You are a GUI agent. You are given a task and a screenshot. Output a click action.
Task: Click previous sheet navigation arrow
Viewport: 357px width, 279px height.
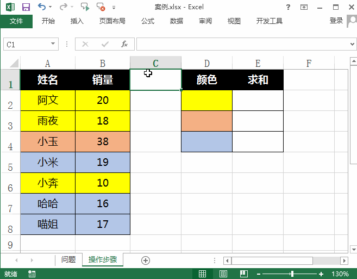[x=16, y=260]
